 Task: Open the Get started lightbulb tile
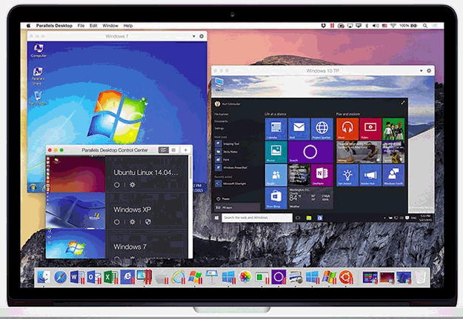[x=347, y=175]
